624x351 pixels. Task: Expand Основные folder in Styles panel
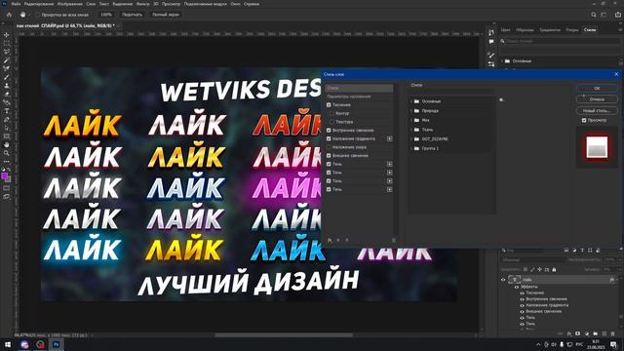(502, 61)
